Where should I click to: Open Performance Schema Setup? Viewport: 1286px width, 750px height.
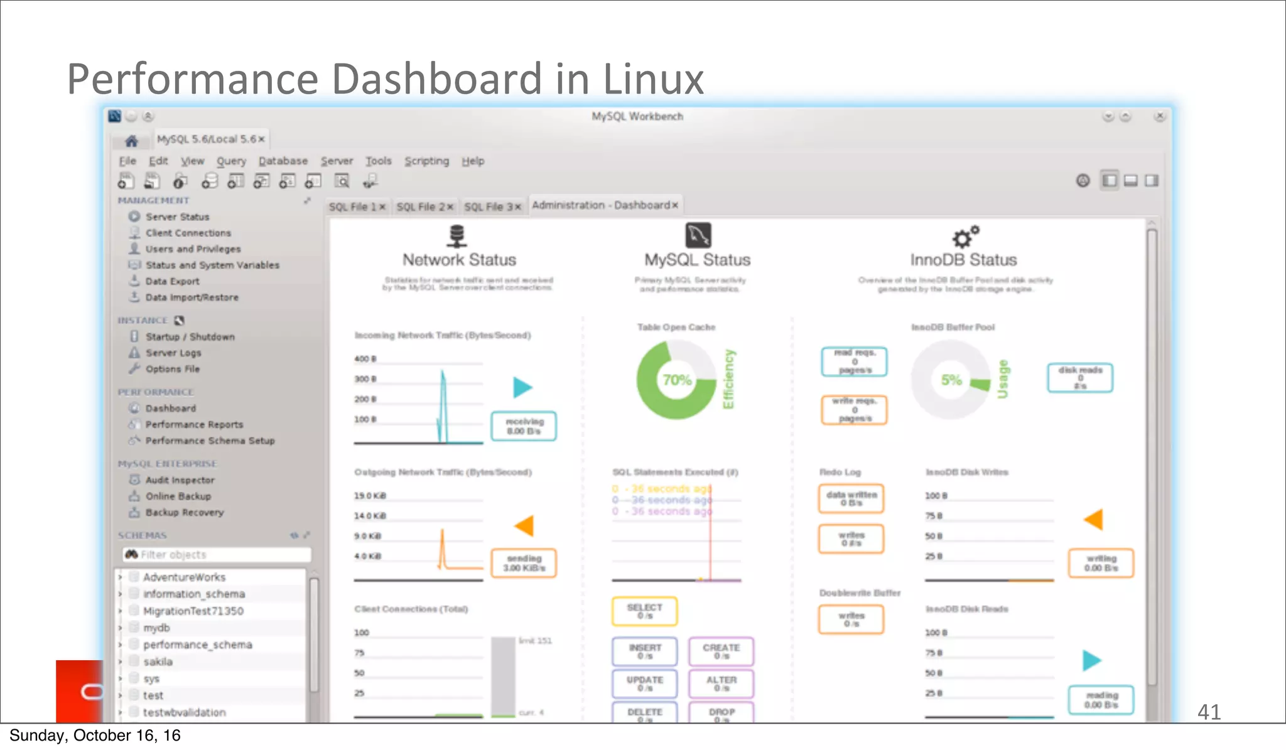(210, 441)
